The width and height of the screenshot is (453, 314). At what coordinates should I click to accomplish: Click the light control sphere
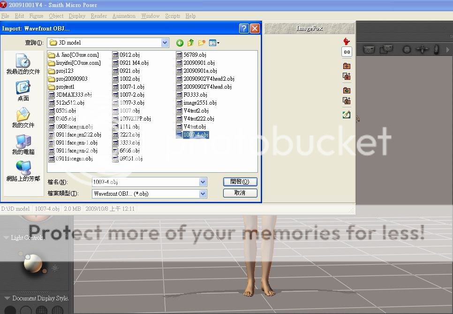32,263
